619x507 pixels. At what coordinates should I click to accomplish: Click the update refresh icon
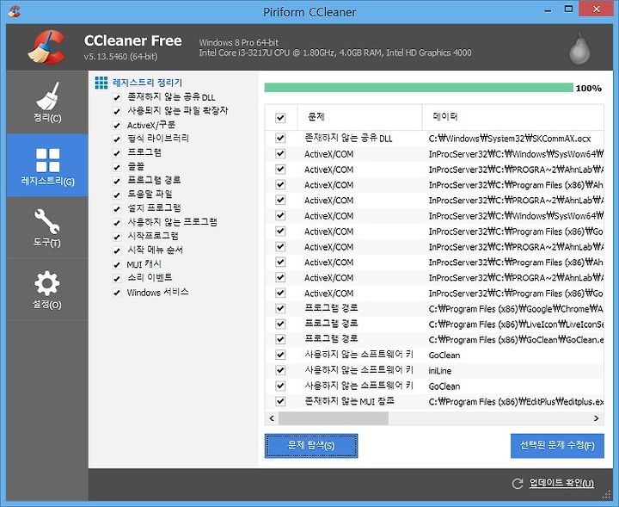pyautogui.click(x=518, y=483)
